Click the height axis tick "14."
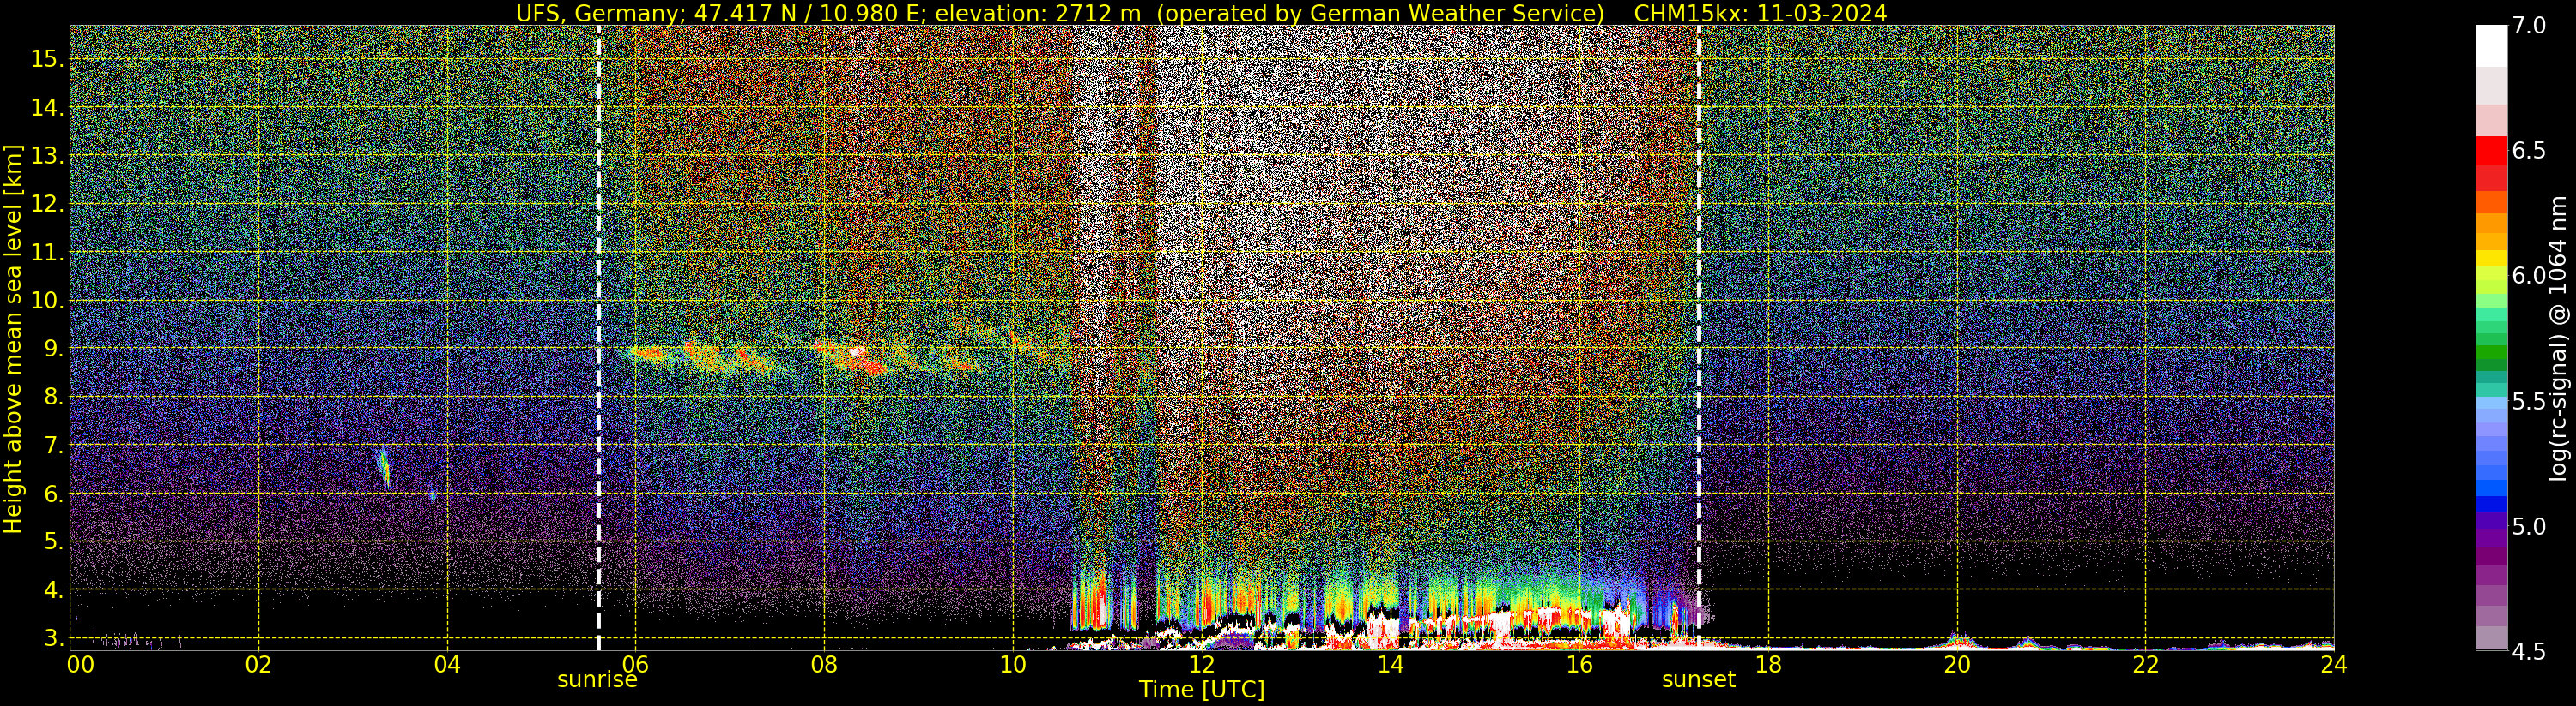 point(47,108)
